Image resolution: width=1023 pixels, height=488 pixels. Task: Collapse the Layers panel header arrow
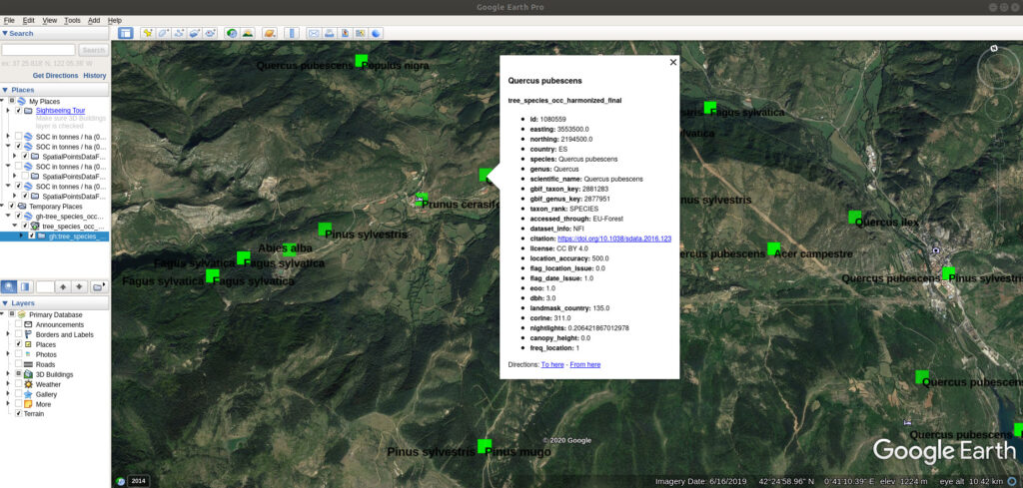pos(5,303)
